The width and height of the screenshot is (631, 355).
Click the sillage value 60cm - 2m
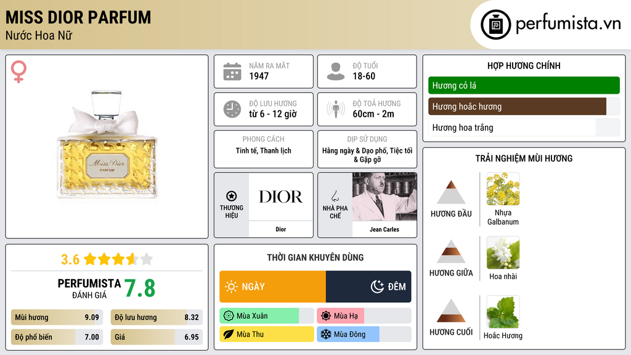pos(373,114)
